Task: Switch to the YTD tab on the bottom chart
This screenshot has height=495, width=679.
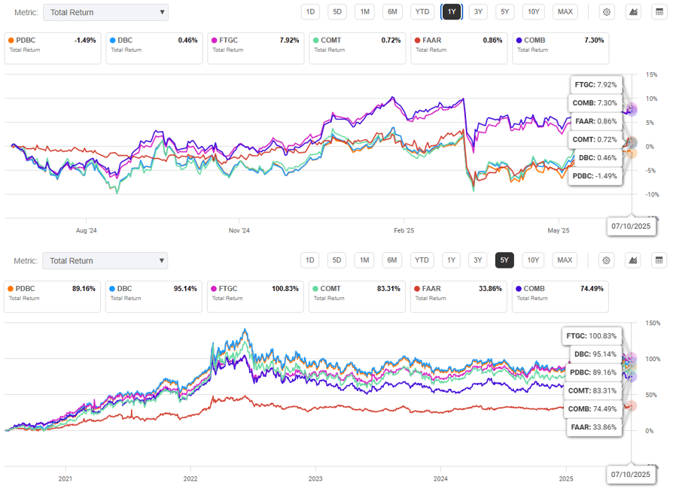Action: [x=422, y=260]
